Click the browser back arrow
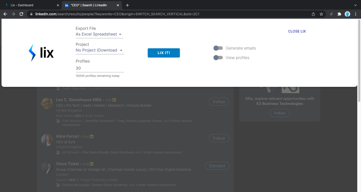This screenshot has height=192, width=361. 5,14
